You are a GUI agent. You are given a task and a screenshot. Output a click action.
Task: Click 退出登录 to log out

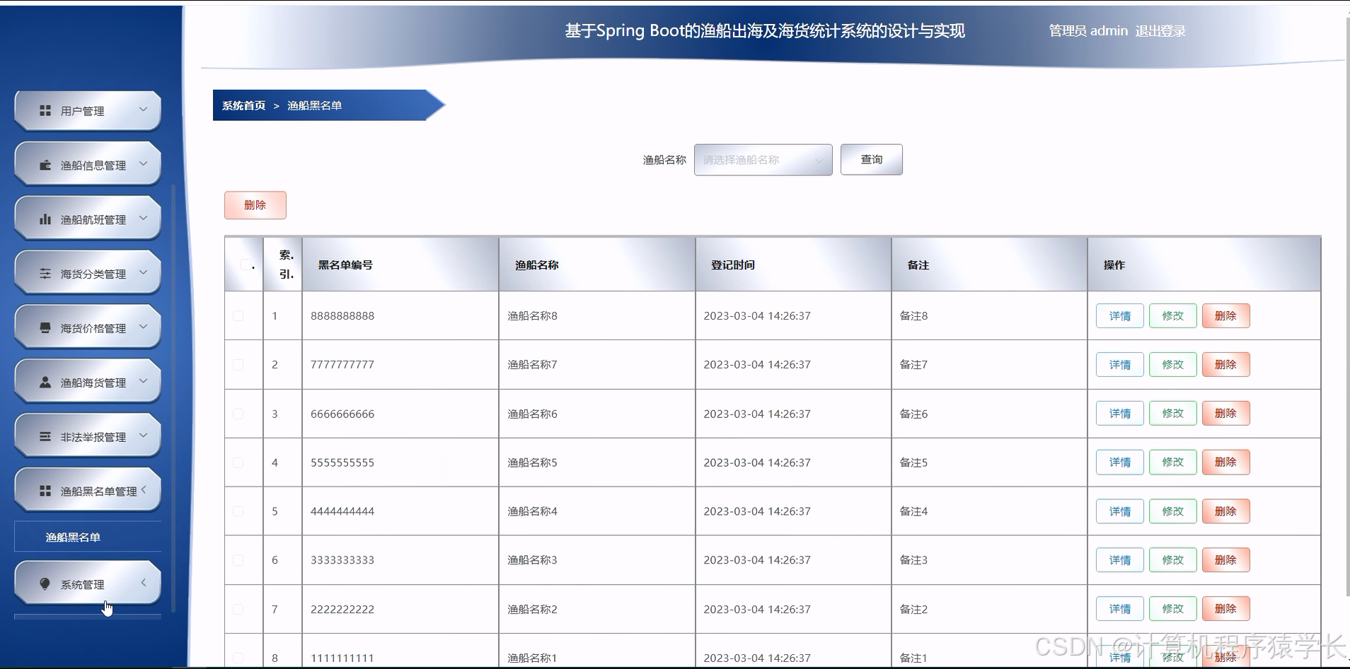(x=1160, y=31)
